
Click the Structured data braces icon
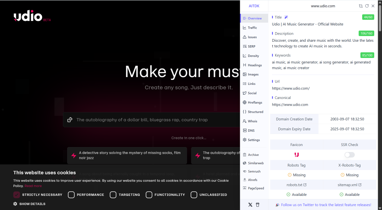point(245,112)
